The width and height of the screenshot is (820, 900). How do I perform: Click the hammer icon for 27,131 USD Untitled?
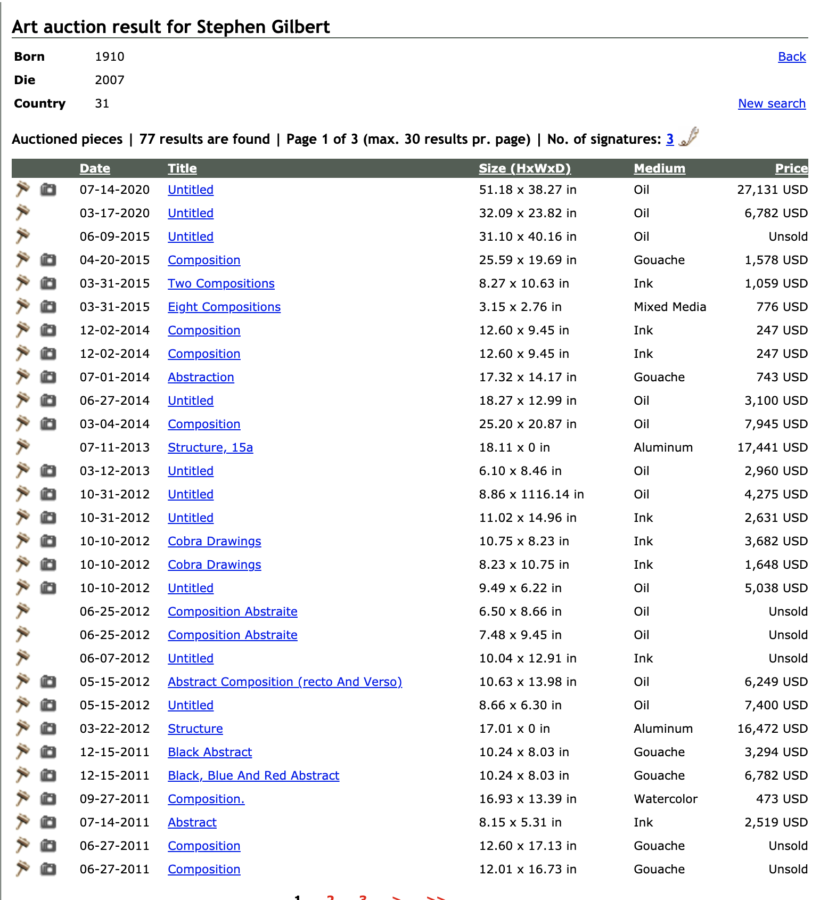point(22,189)
